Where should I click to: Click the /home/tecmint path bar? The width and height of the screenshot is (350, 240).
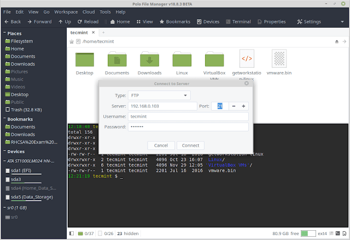pyautogui.click(x=98, y=41)
